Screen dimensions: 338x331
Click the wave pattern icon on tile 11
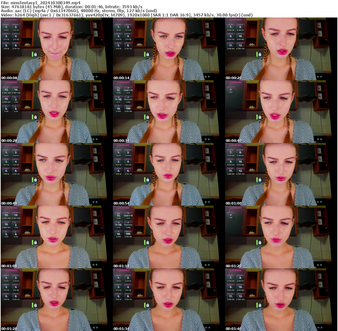tap(118, 88)
